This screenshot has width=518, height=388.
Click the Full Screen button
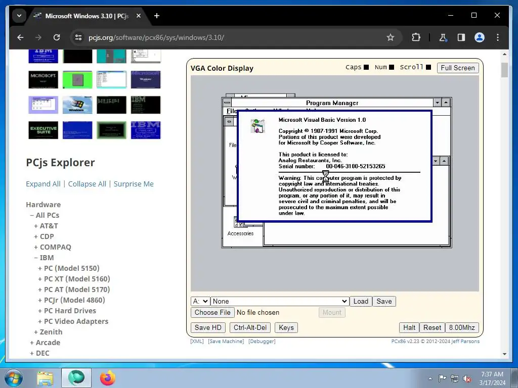(457, 68)
